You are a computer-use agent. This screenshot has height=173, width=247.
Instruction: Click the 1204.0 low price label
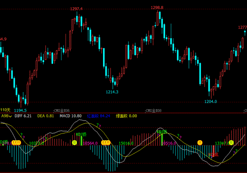coord(210,102)
